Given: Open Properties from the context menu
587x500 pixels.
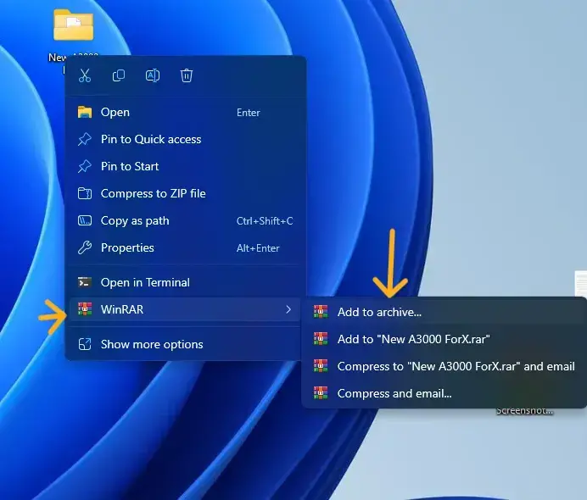Looking at the screenshot, I should (127, 248).
